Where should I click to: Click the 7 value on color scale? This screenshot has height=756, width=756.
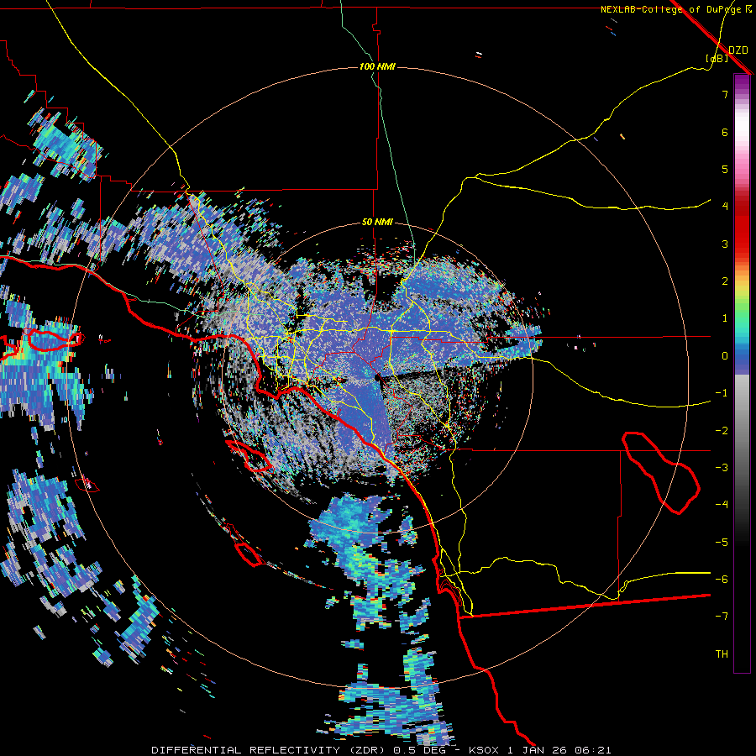725,94
